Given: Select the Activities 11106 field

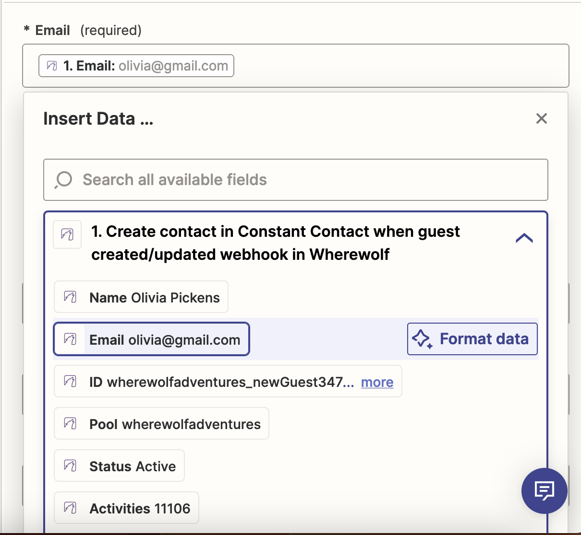Looking at the screenshot, I should pyautogui.click(x=126, y=508).
